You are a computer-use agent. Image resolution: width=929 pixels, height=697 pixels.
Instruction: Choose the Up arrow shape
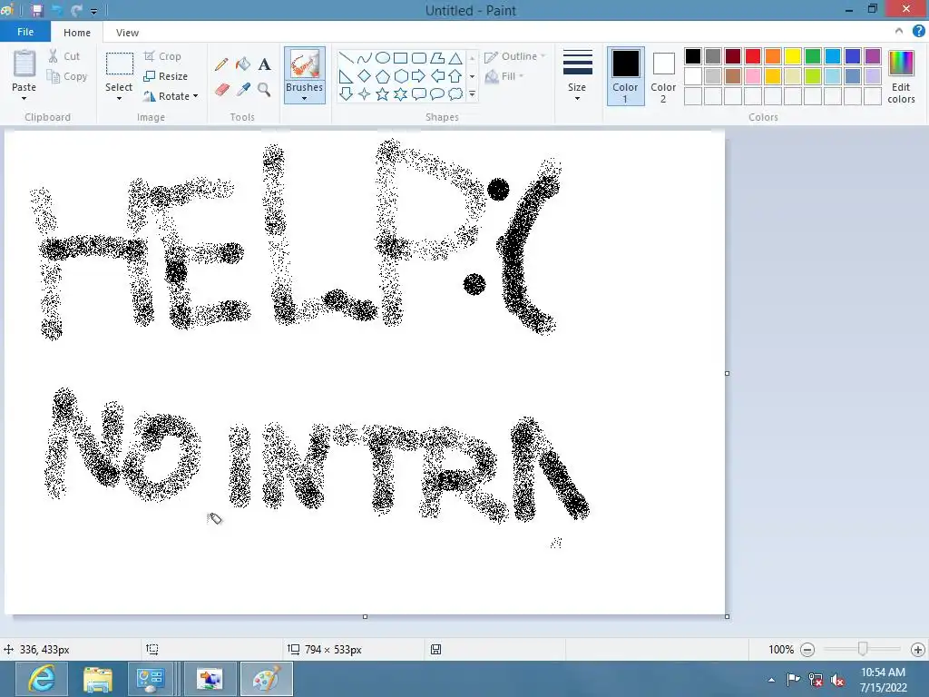pyautogui.click(x=455, y=76)
